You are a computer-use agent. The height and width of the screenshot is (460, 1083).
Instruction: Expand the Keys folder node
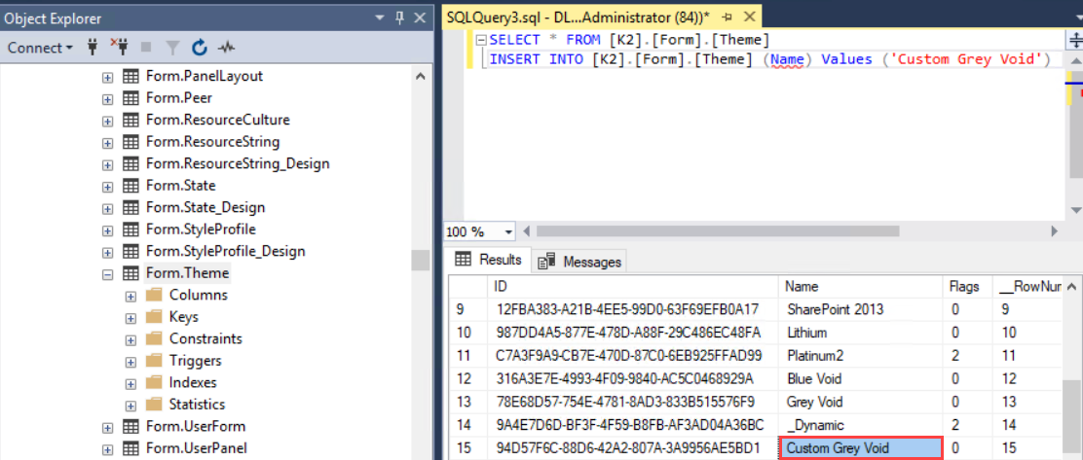131,318
